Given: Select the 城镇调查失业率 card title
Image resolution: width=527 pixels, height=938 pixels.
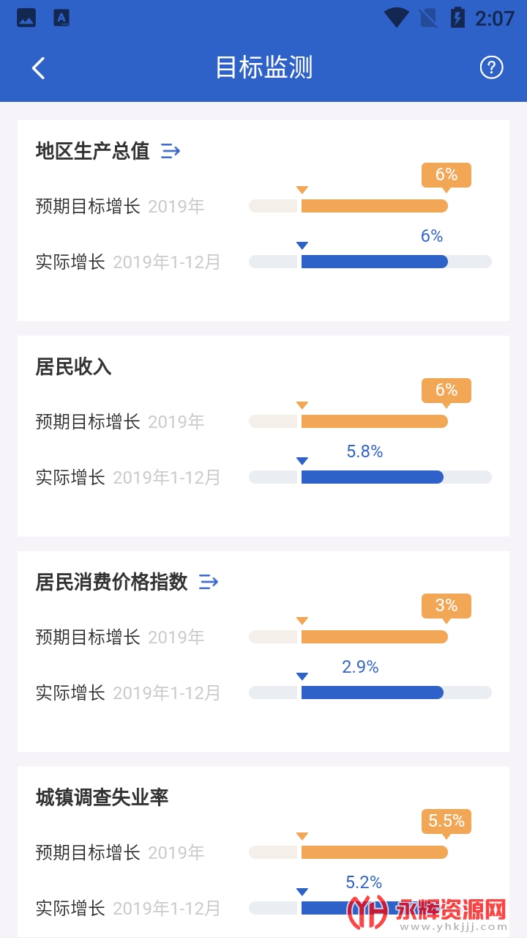Looking at the screenshot, I should click(102, 797).
